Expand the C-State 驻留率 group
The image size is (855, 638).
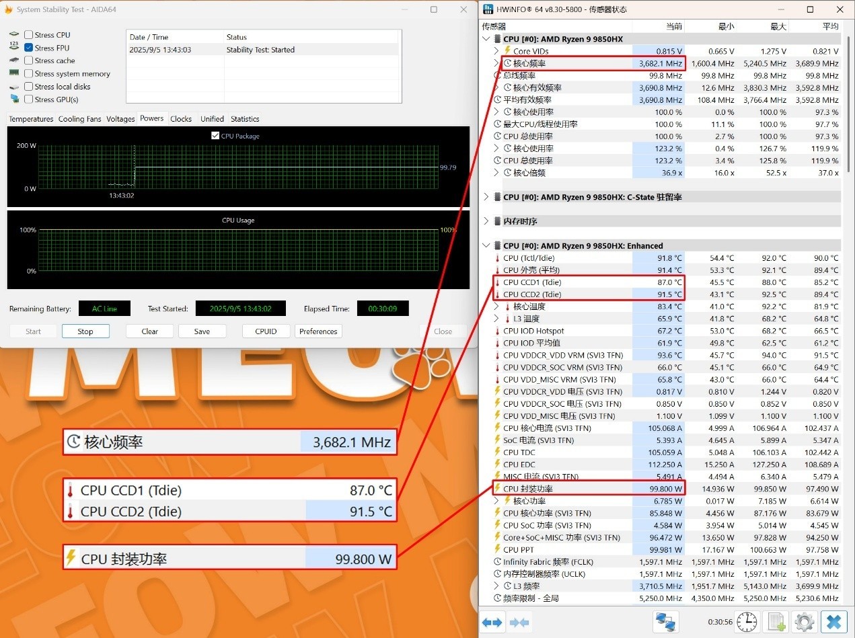487,197
